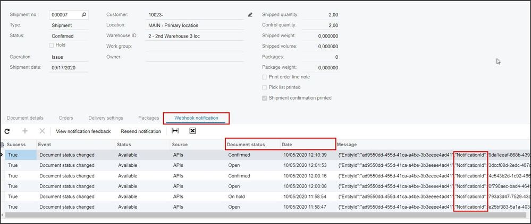Click the fit to screen columns icon

point(175,131)
